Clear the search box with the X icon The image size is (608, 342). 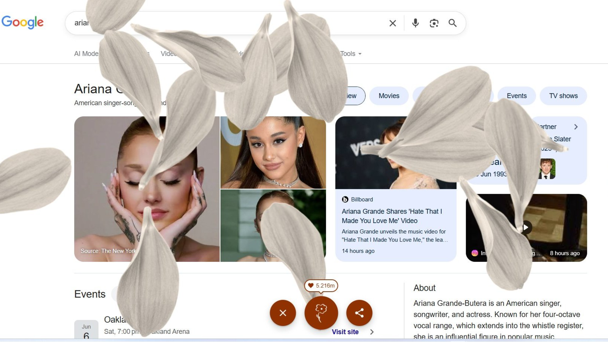click(x=392, y=23)
